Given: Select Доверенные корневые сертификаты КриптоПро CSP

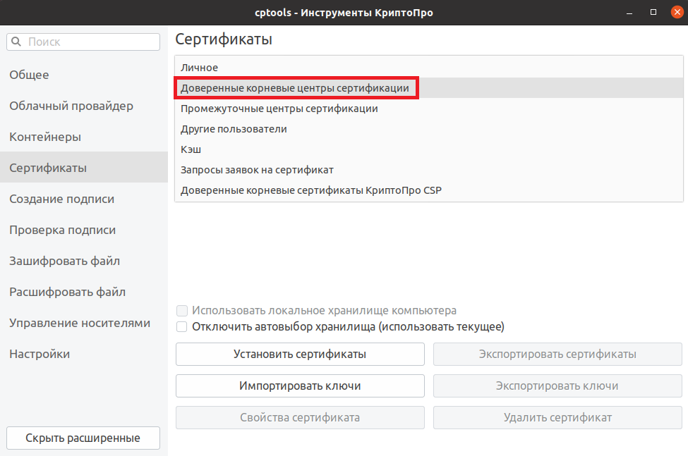Looking at the screenshot, I should pos(310,190).
